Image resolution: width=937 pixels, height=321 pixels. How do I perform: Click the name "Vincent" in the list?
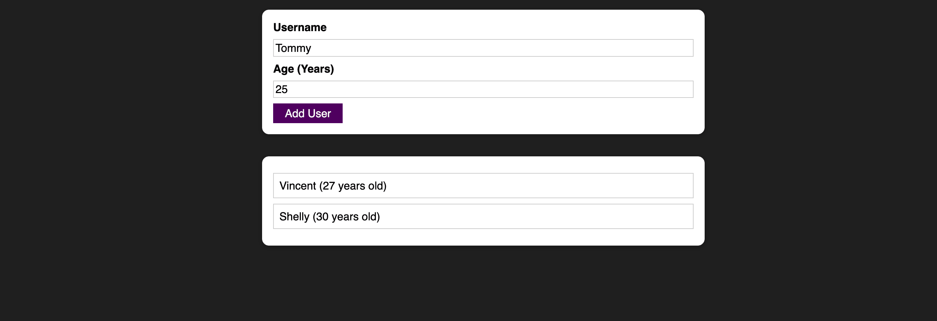(x=298, y=186)
